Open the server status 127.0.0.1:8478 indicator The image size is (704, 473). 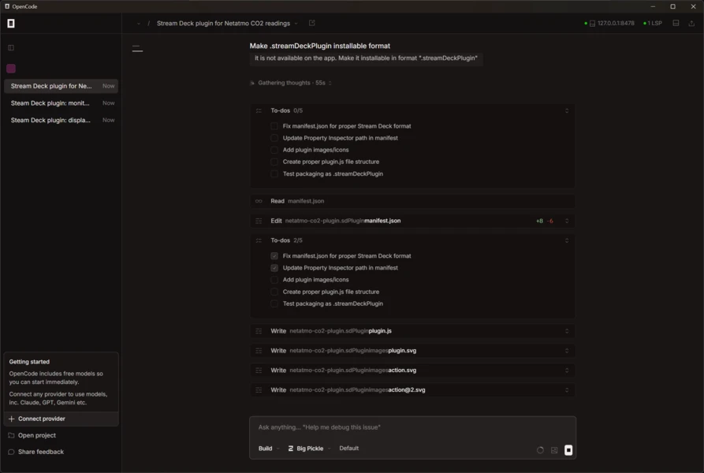(x=609, y=24)
